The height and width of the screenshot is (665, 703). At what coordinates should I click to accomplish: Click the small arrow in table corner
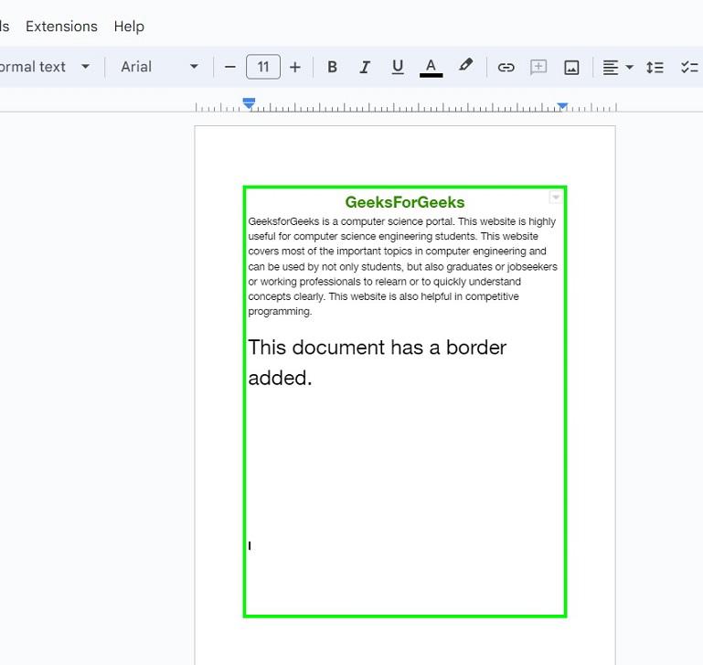pos(555,198)
